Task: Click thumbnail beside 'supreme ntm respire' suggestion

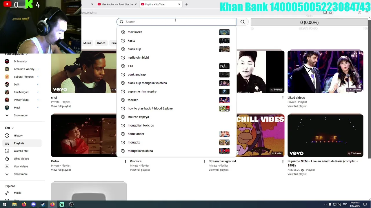Action: click(x=224, y=92)
